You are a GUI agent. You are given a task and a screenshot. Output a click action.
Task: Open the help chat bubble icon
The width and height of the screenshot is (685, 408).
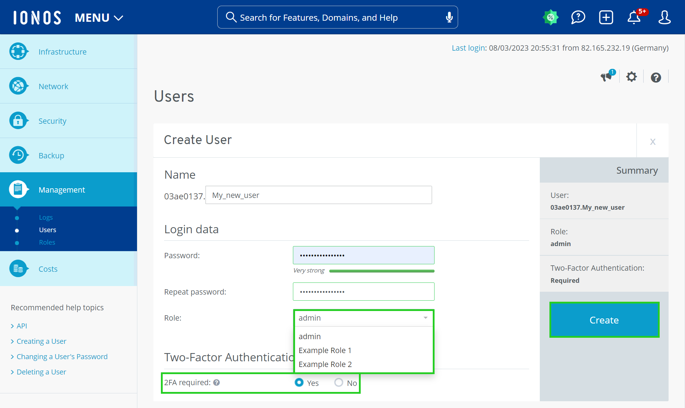(x=578, y=17)
